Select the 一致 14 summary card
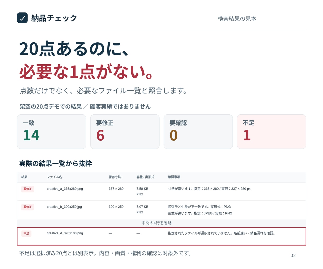The height and width of the screenshot is (269, 323). [x=52, y=132]
